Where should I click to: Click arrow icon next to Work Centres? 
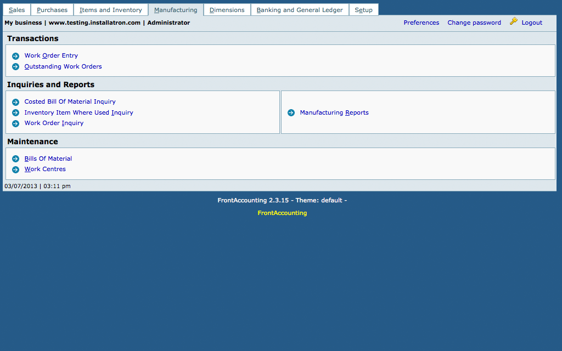pos(15,169)
